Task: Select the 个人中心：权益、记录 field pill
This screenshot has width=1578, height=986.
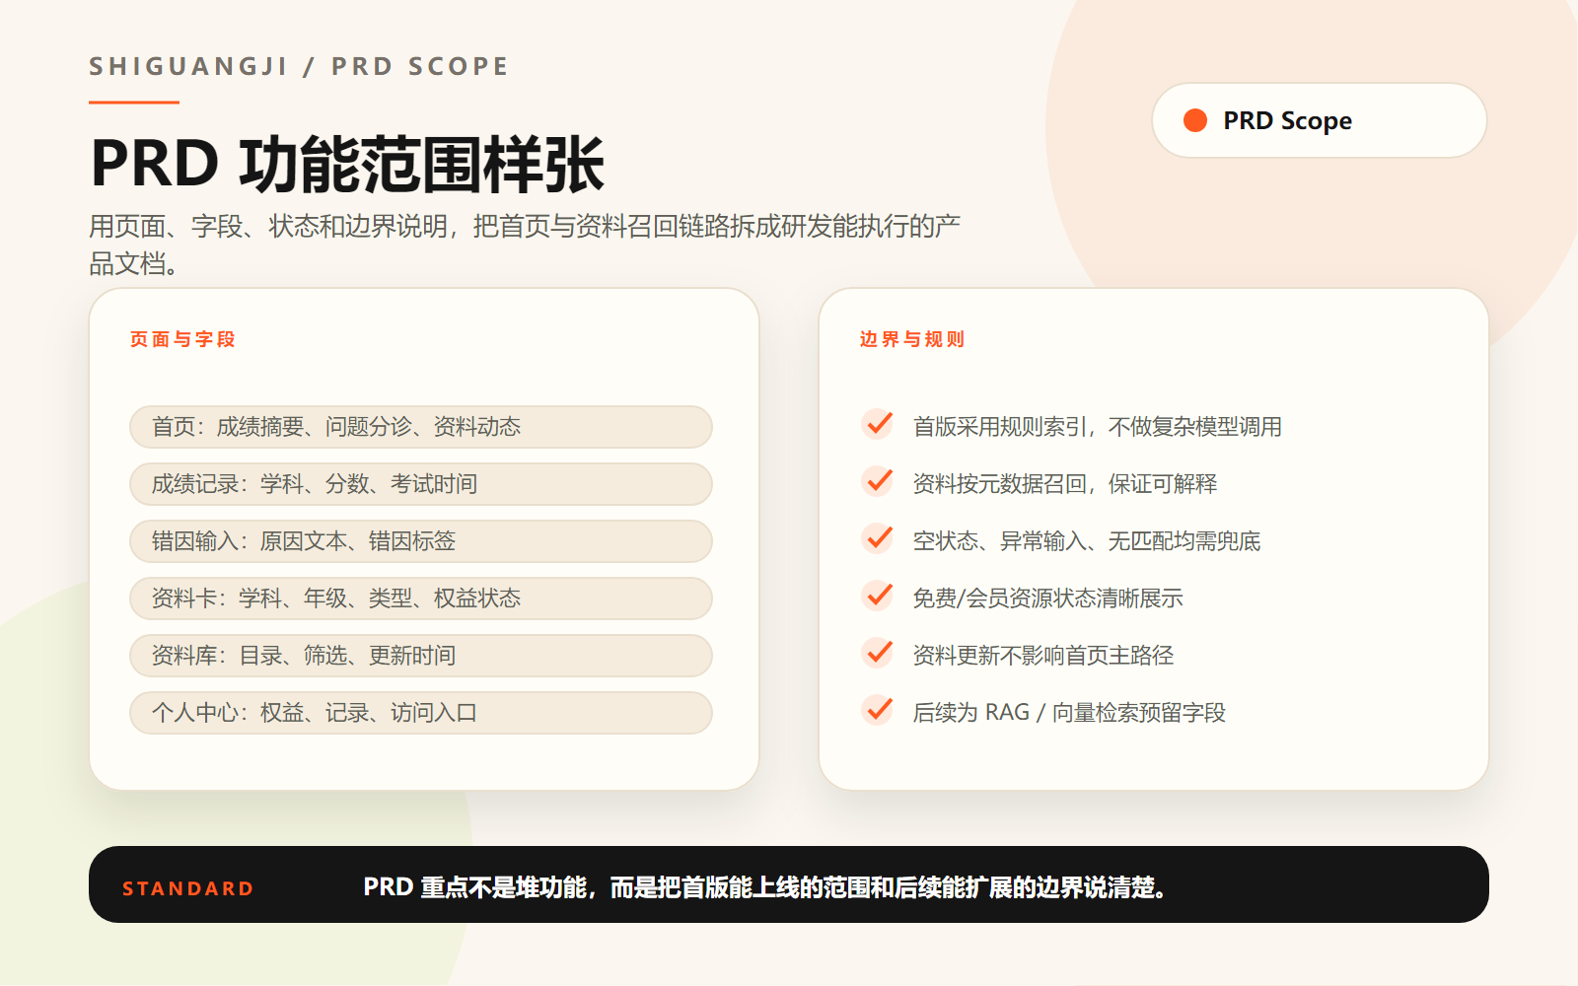Action: coord(421,713)
